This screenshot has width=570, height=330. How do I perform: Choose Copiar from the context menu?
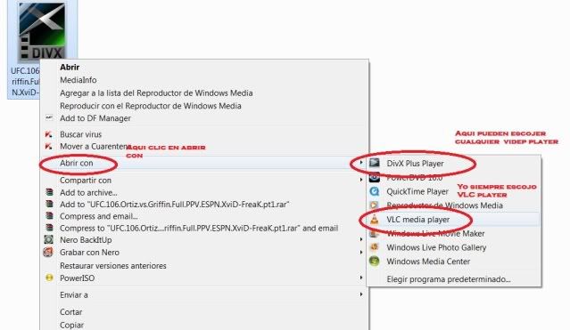(x=71, y=325)
